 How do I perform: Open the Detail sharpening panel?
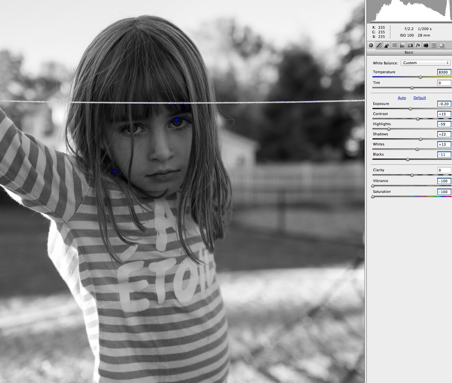[386, 45]
